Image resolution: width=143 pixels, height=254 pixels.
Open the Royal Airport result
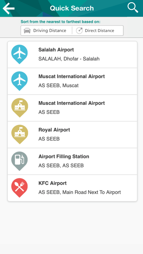point(72,135)
